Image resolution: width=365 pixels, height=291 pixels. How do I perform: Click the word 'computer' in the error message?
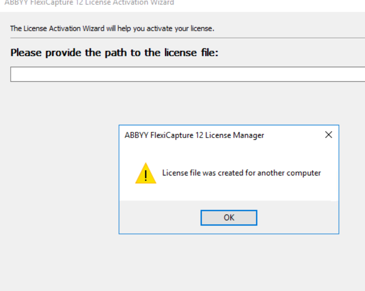(x=303, y=173)
